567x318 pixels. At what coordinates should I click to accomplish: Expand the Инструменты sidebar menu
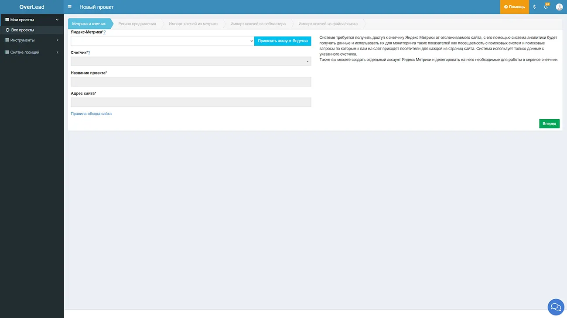pos(32,40)
